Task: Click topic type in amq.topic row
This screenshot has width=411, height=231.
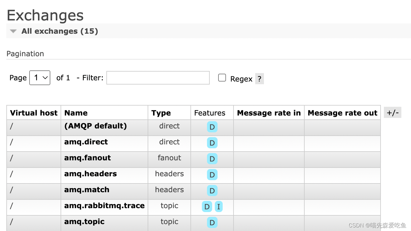Action: tap(169, 222)
